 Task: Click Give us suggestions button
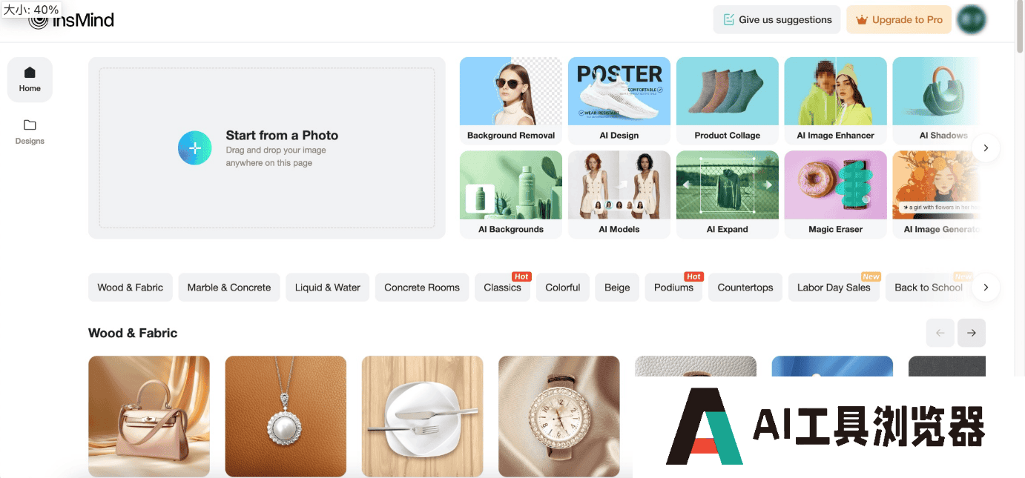point(777,20)
